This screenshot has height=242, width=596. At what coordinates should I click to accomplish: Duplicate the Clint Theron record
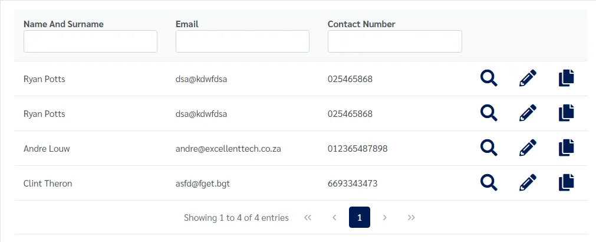[566, 183]
